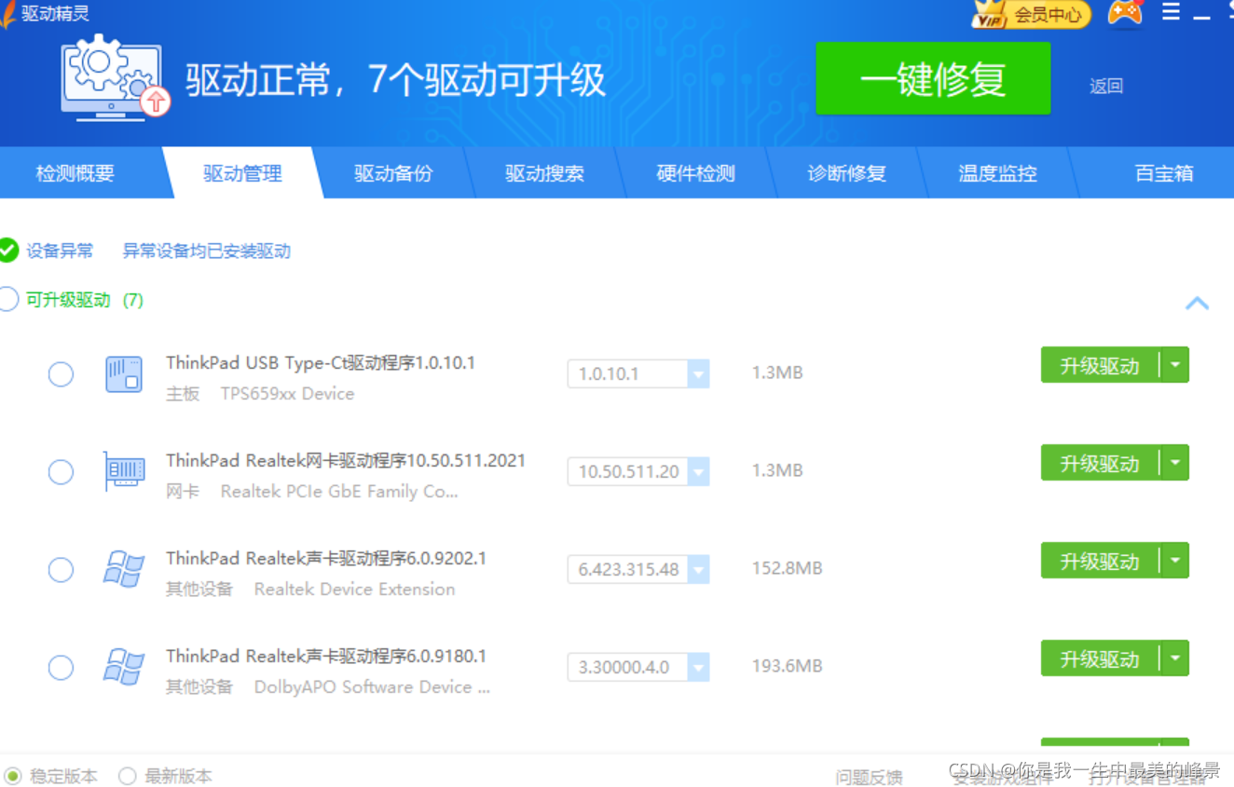1234x787 pixels.
Task: Check the Realtek声卡驱动 6.0.9180.1 row
Action: point(61,668)
